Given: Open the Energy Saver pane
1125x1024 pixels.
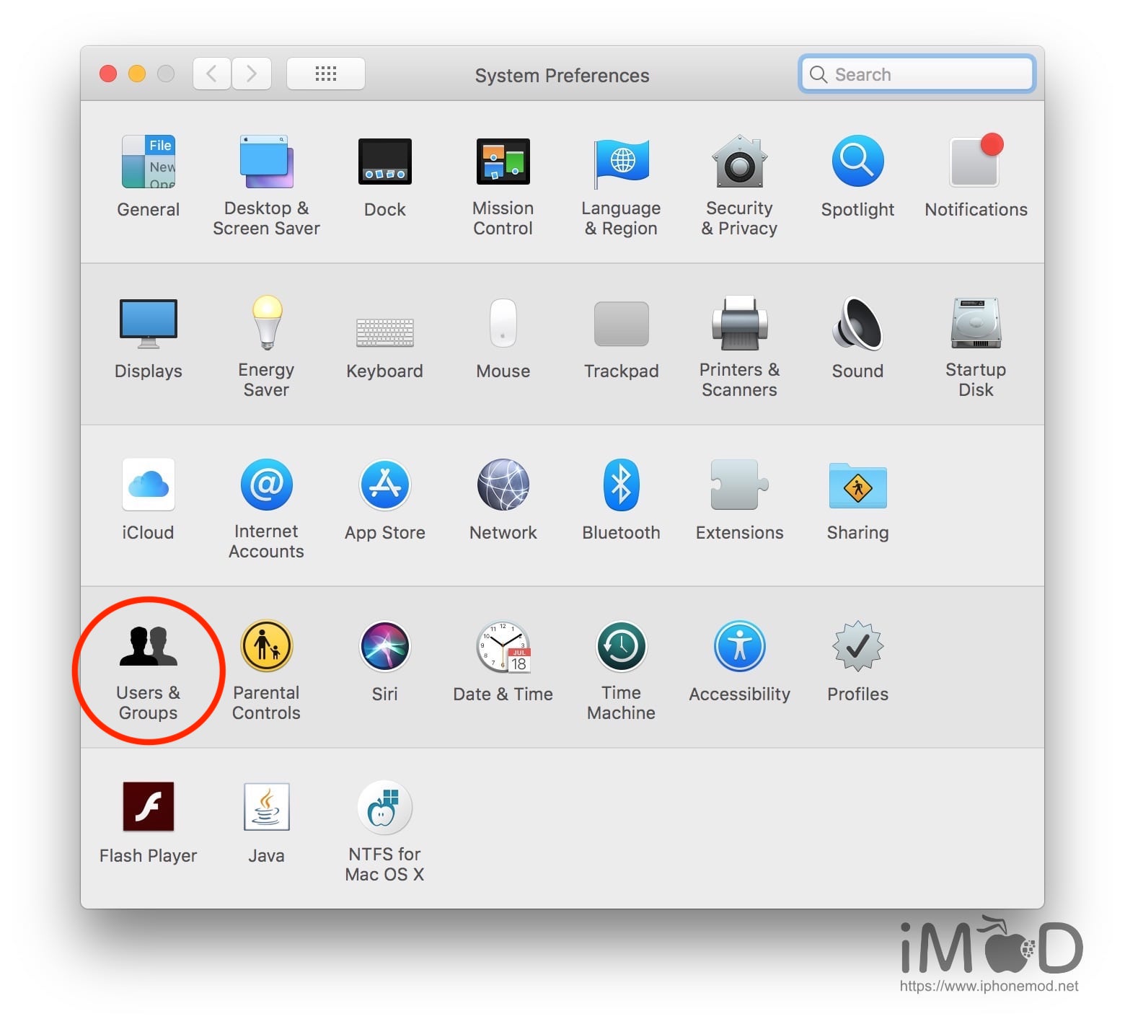Looking at the screenshot, I should 266,324.
